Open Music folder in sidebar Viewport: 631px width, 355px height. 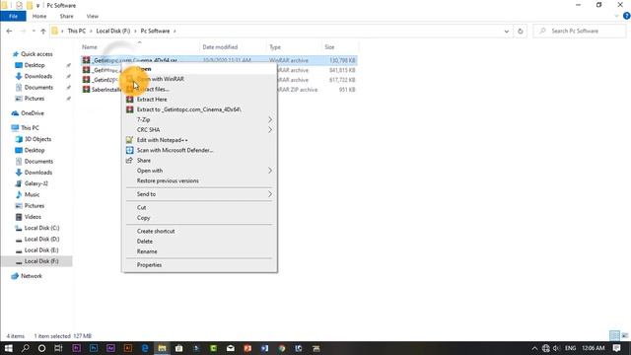32,194
